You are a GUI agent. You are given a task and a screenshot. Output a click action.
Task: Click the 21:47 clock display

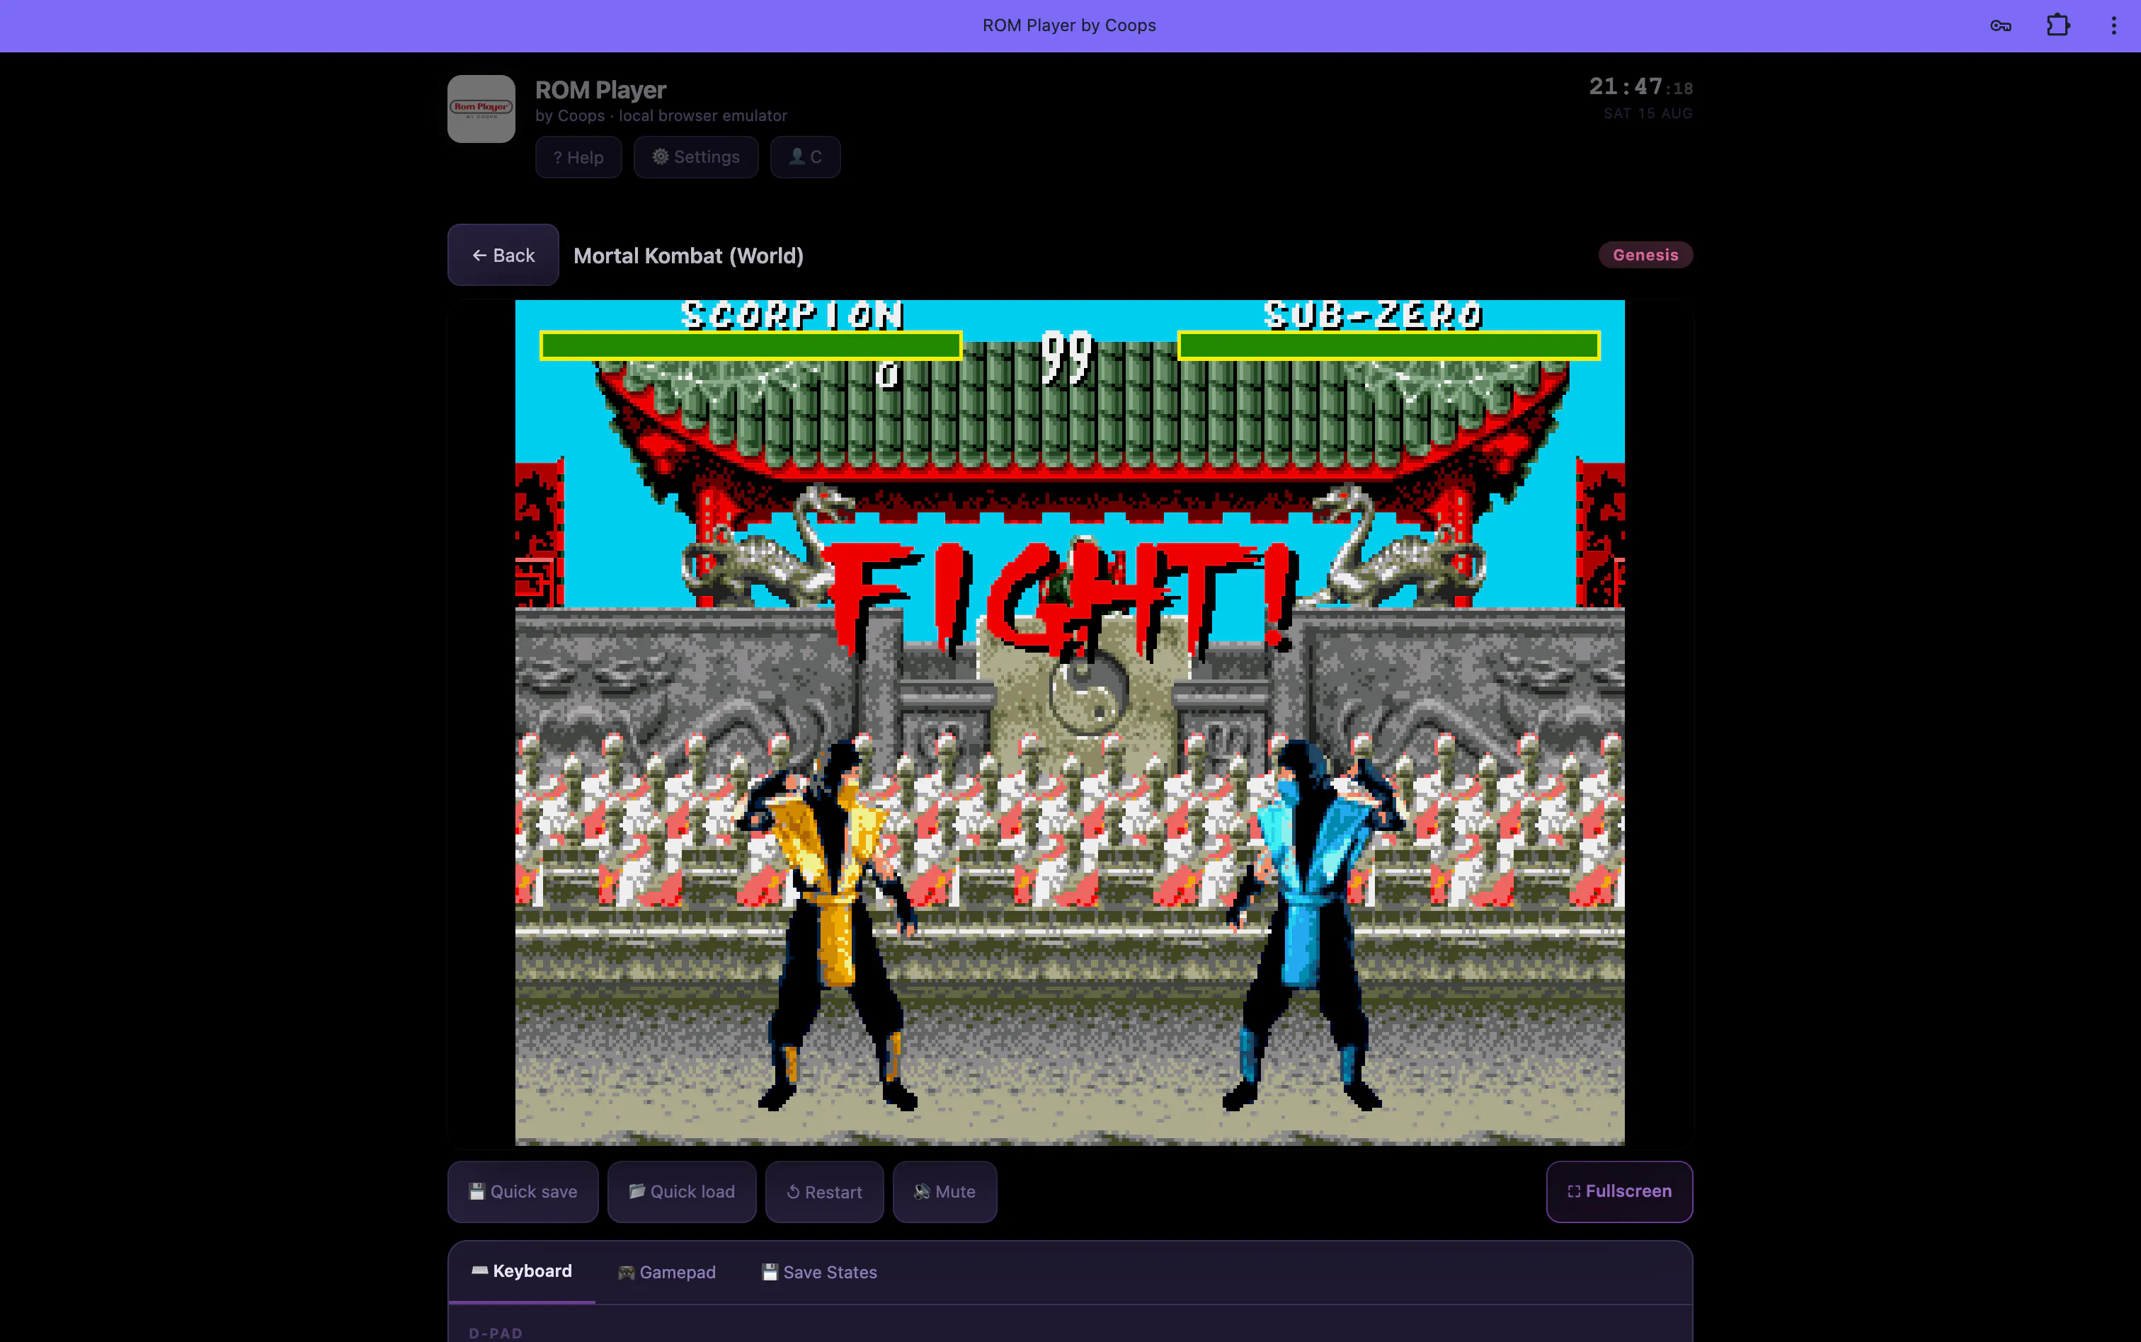click(1640, 86)
